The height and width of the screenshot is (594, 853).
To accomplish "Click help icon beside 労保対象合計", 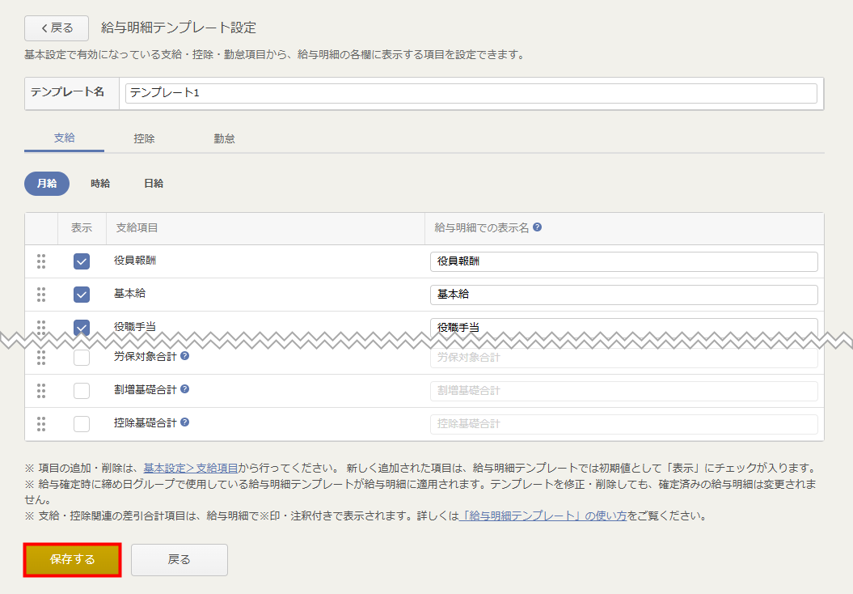I will (185, 355).
